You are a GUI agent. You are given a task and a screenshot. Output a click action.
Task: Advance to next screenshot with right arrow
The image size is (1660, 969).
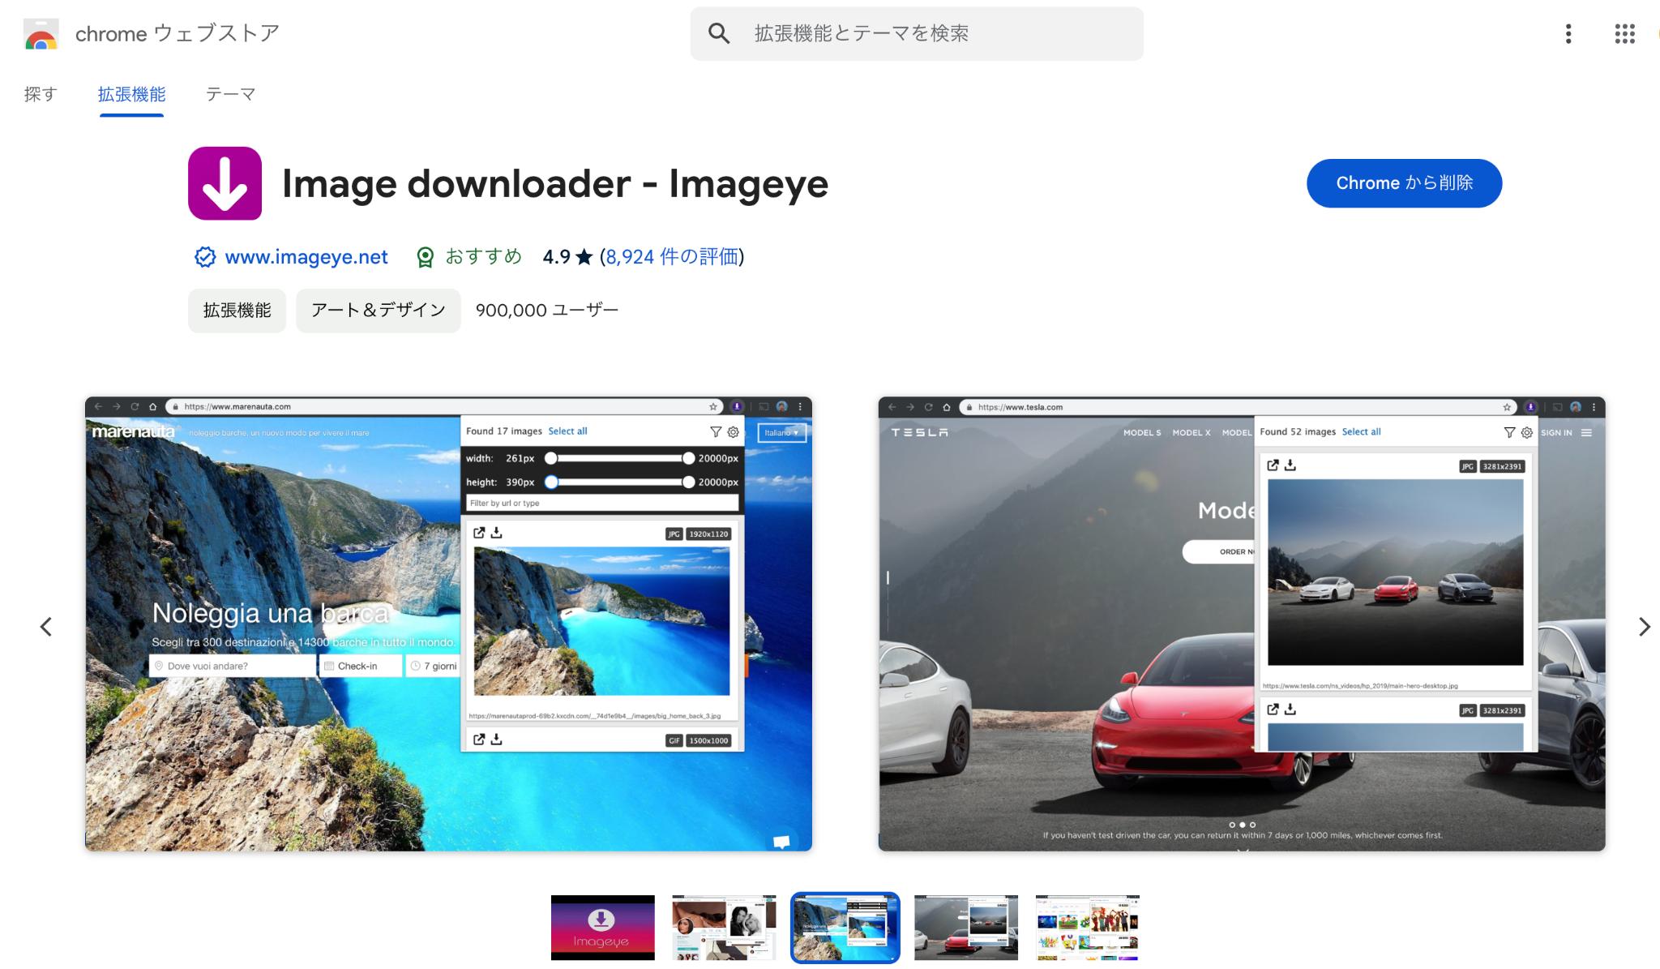click(1644, 627)
